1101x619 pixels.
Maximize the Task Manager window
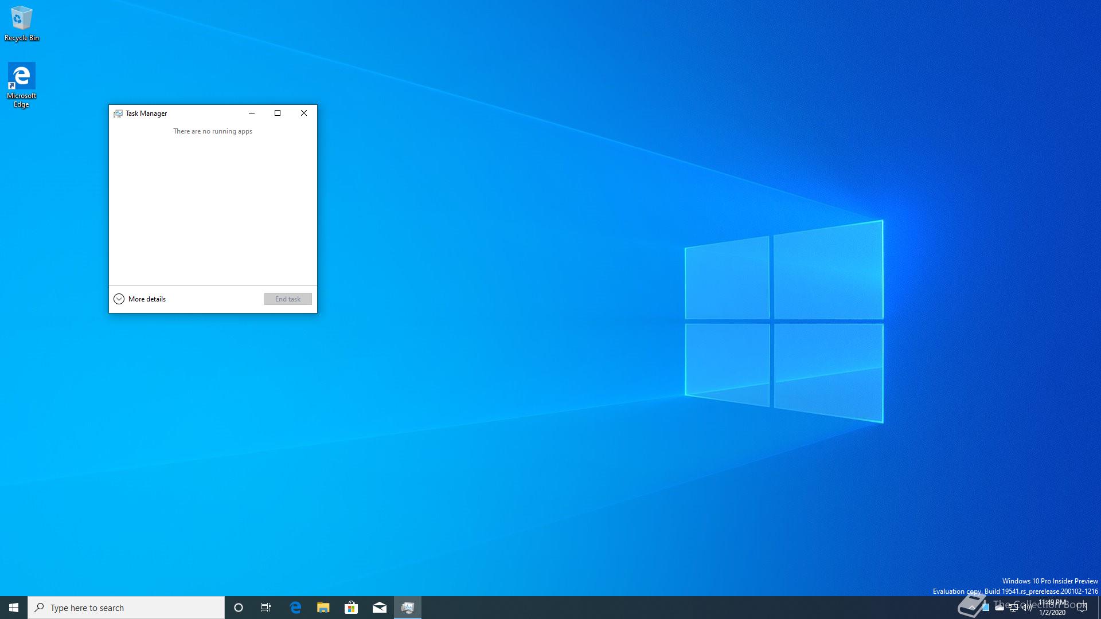tap(278, 113)
